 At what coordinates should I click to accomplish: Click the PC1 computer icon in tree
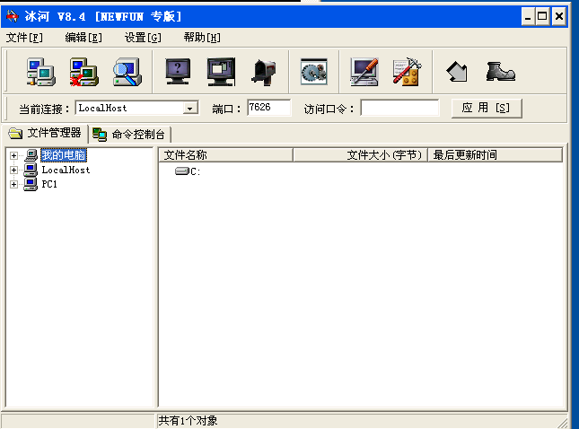tap(31, 184)
